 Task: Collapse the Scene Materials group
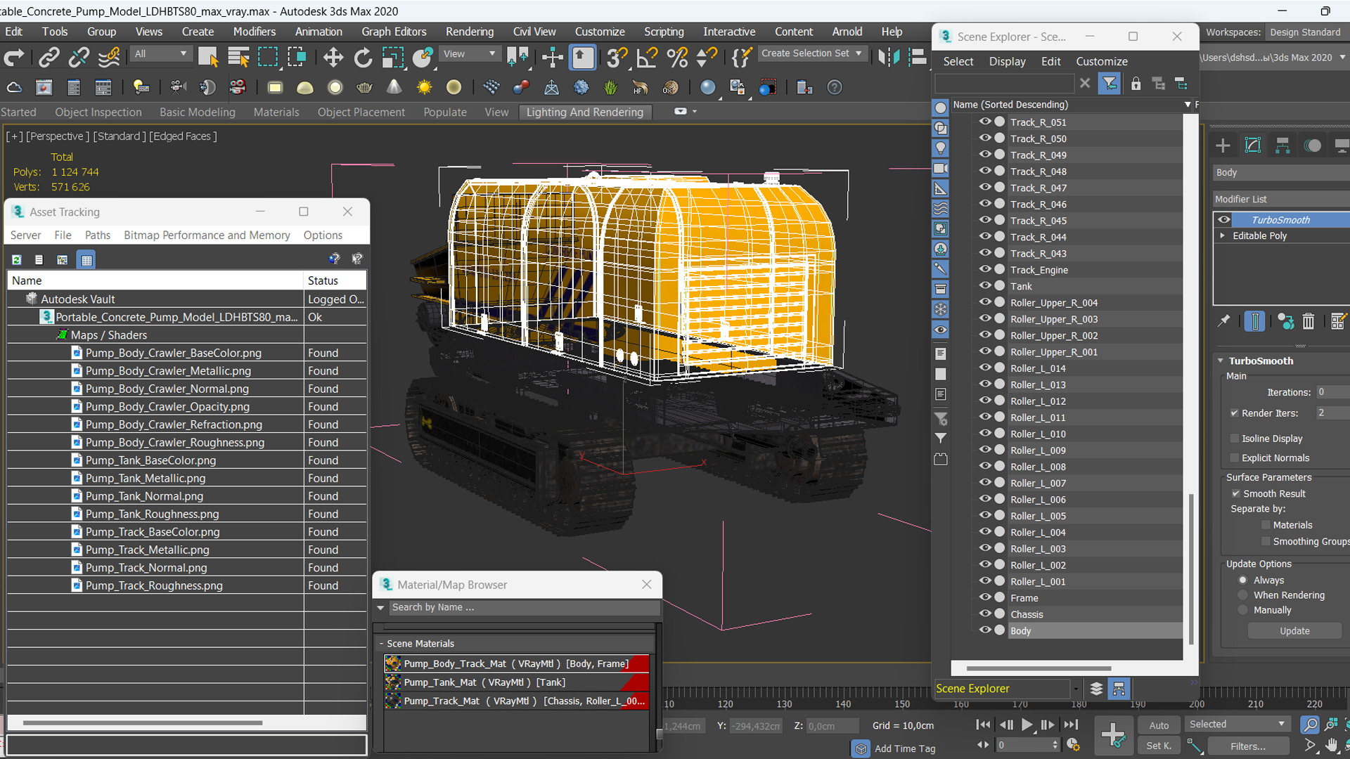[x=382, y=644]
